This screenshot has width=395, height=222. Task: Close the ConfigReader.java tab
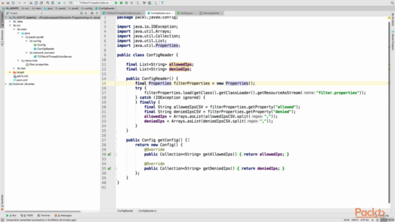tap(172, 13)
